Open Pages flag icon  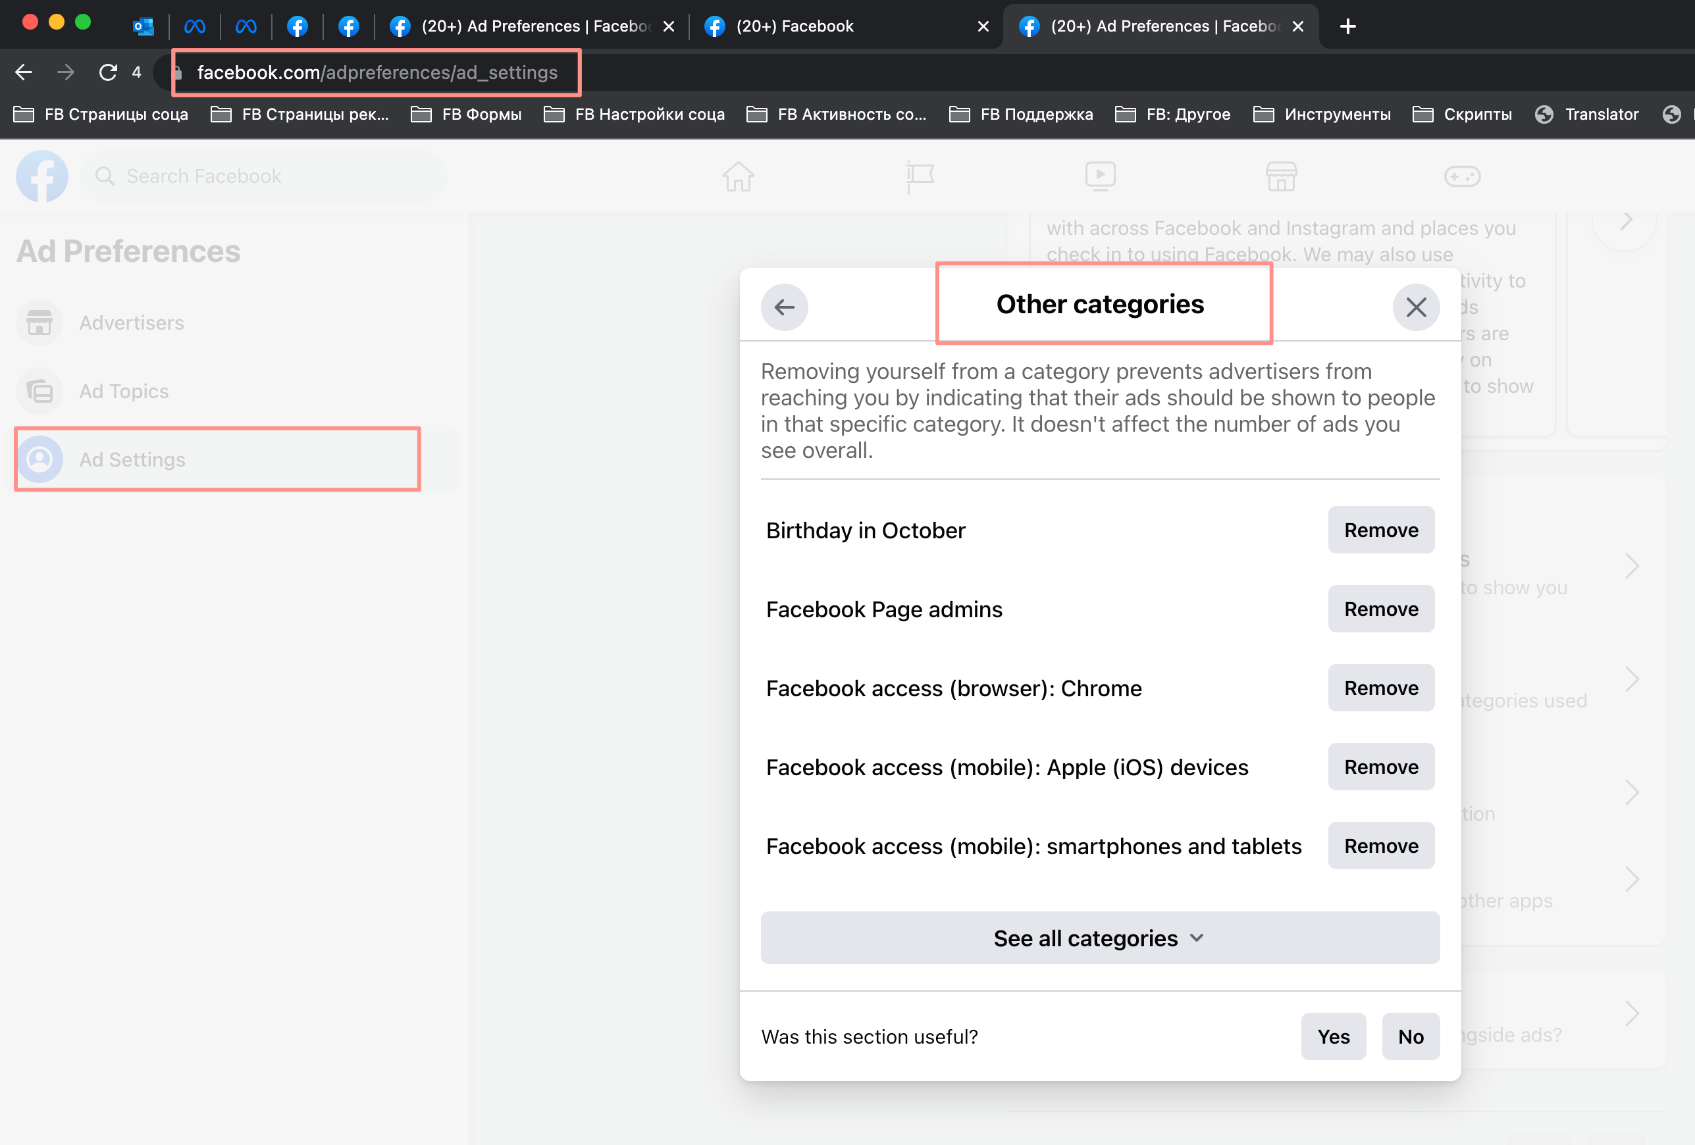pyautogui.click(x=919, y=176)
